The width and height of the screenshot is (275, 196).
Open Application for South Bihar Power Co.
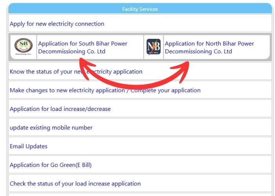[x=82, y=47]
